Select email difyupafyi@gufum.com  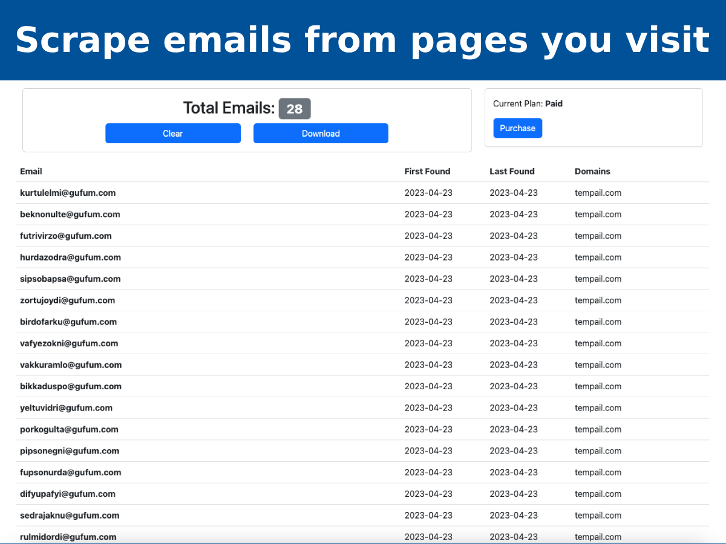(x=68, y=494)
